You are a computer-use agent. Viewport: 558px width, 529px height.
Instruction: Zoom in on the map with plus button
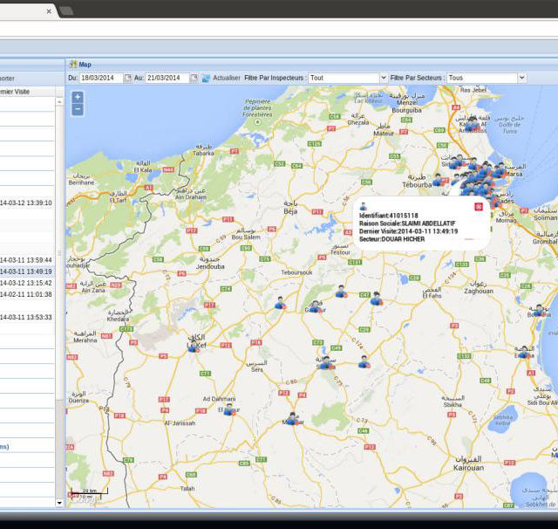click(x=78, y=97)
